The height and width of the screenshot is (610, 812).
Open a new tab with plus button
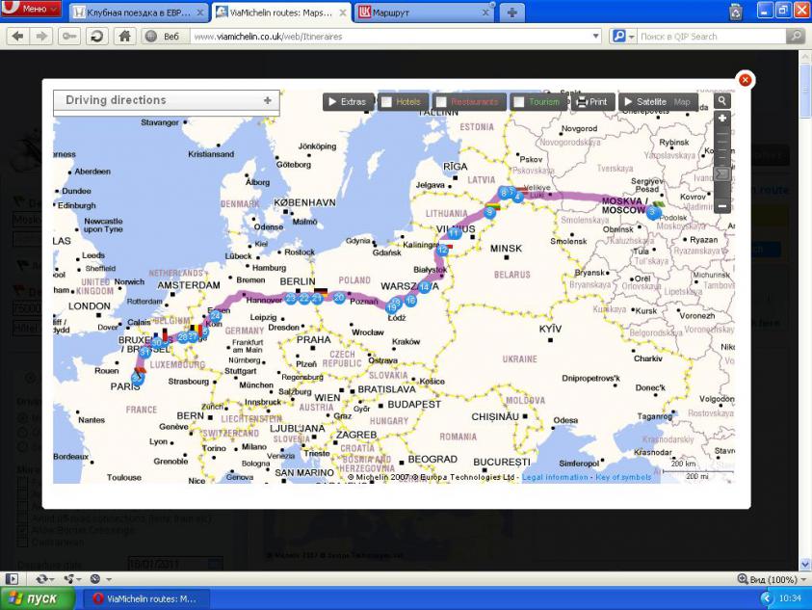tap(511, 13)
